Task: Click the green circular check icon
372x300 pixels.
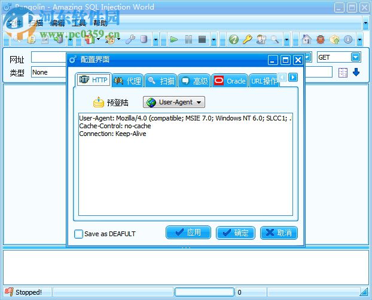Action: (233, 39)
